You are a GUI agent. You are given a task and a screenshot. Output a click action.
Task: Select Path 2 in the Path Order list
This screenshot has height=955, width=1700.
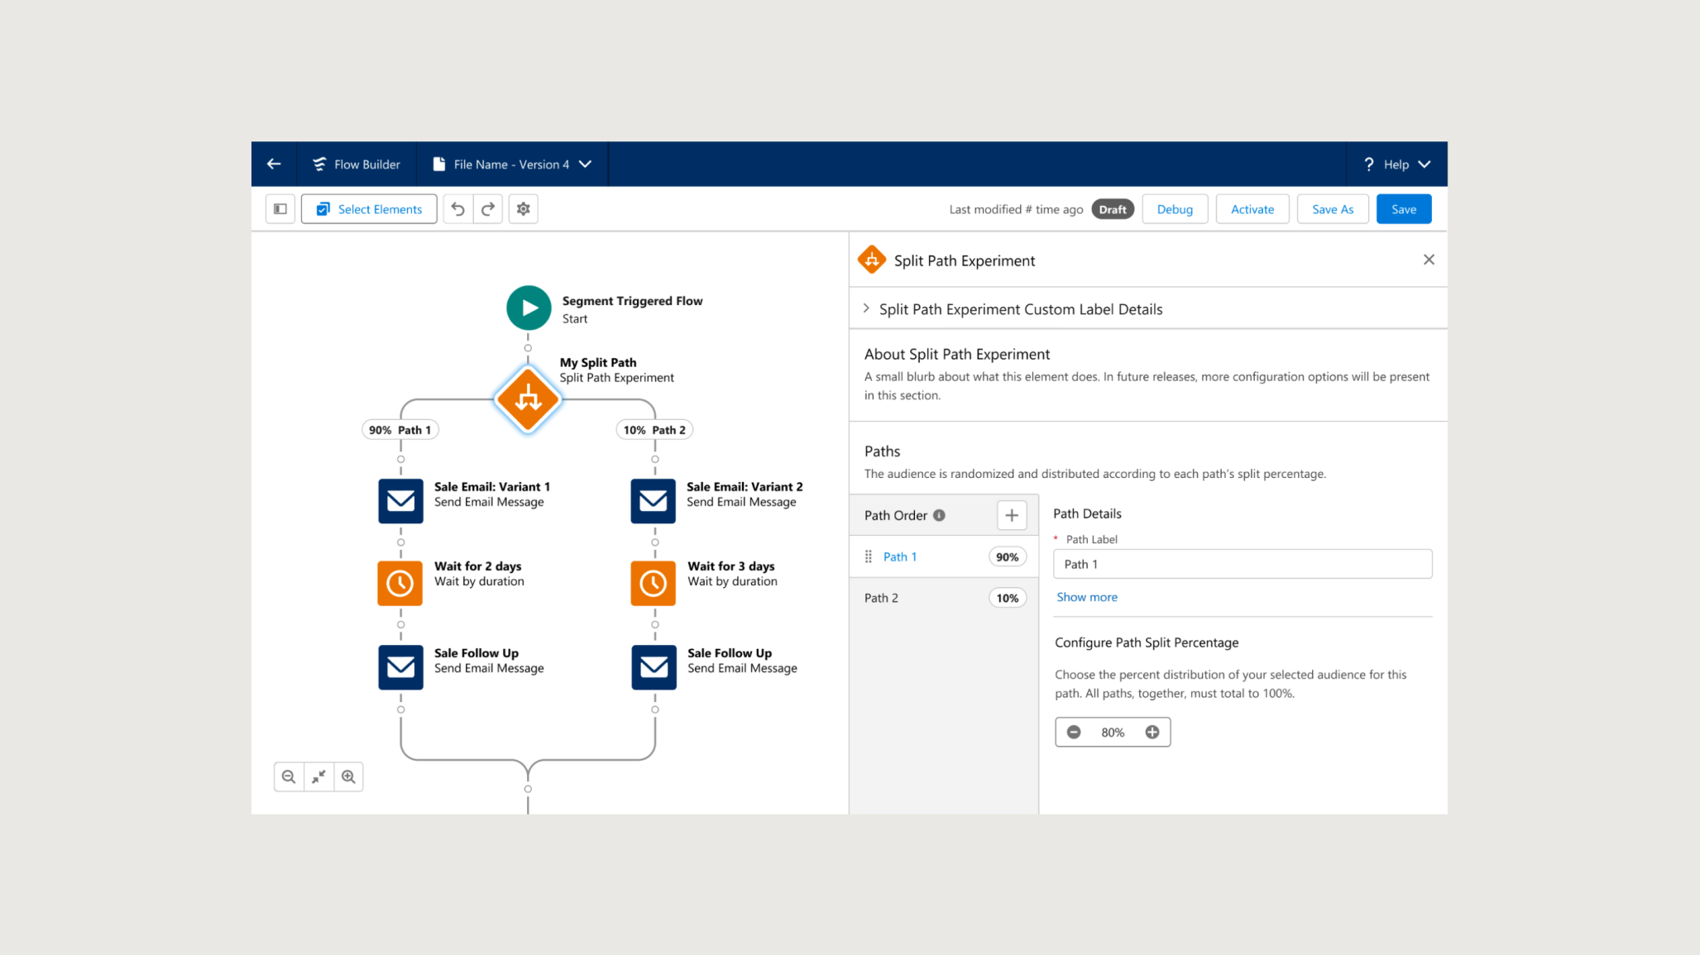tap(881, 597)
